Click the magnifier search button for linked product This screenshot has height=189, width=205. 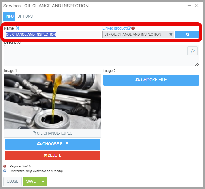point(187,34)
